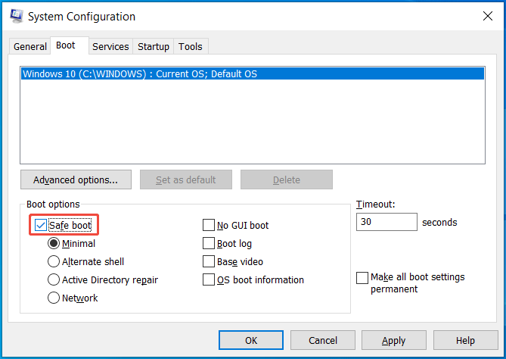Open the Tools tab
This screenshot has width=506, height=359.
tap(191, 46)
